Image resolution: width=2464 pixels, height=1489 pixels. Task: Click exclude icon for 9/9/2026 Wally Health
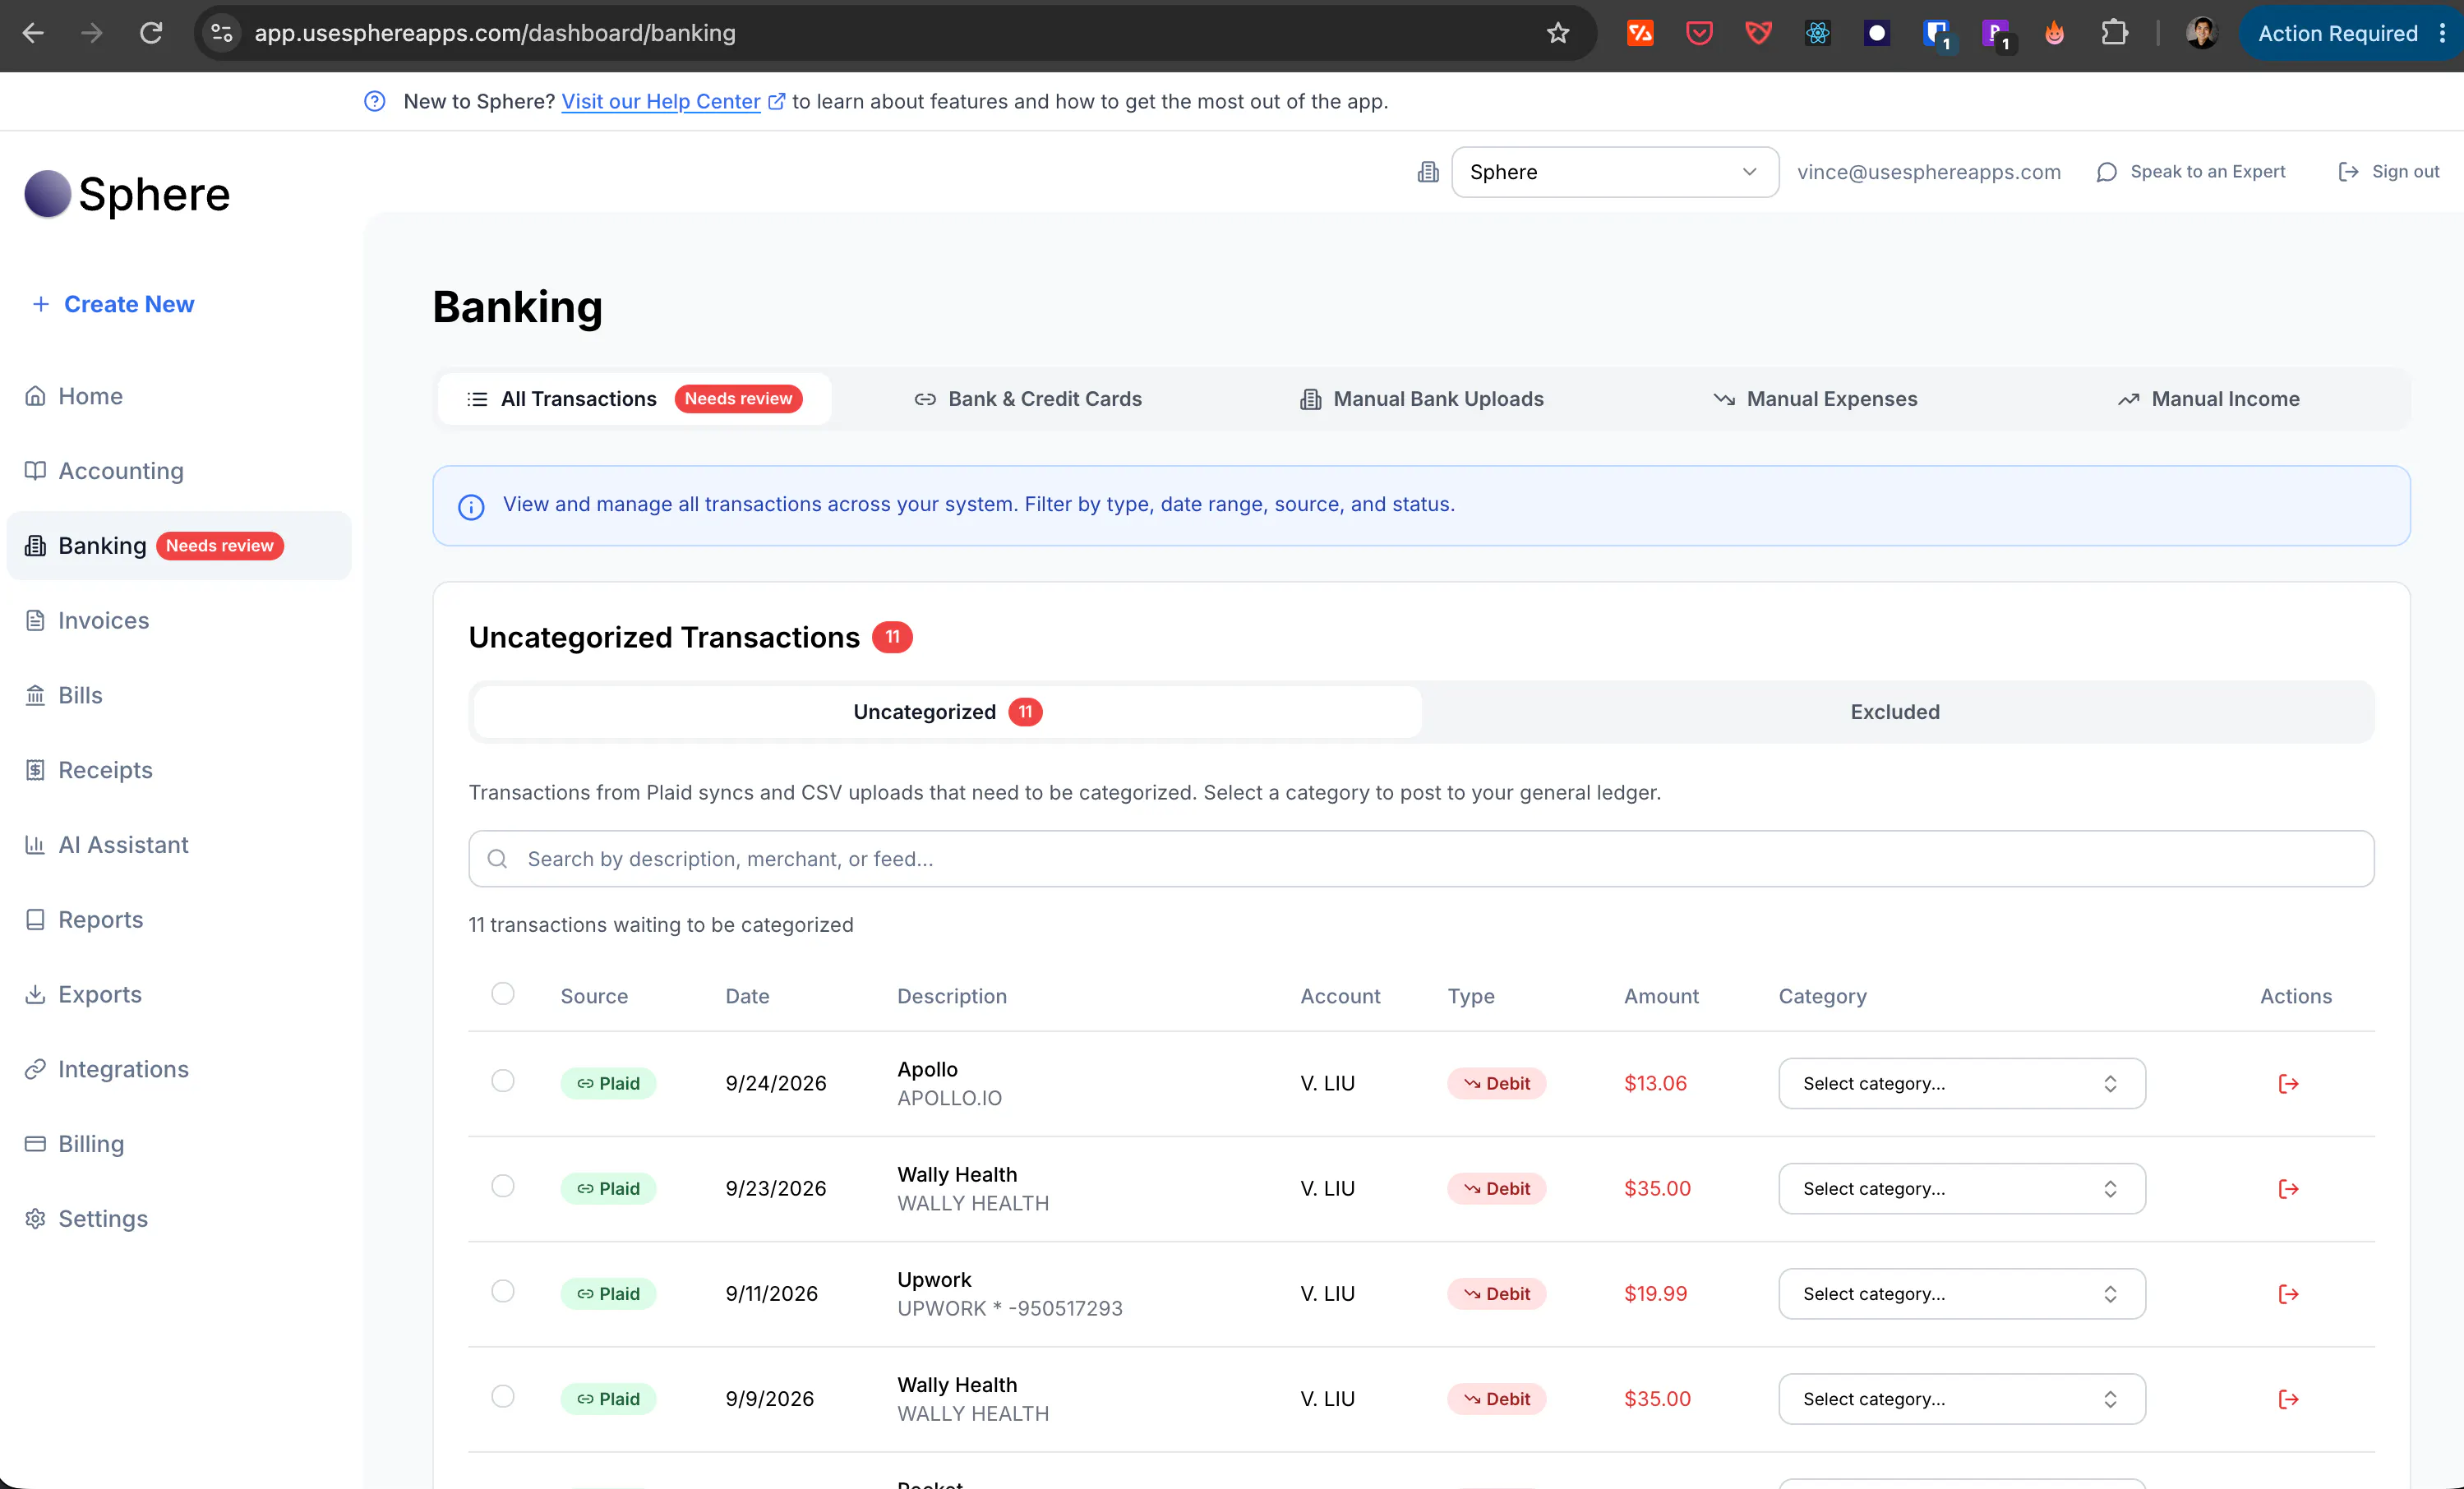(x=2288, y=1398)
